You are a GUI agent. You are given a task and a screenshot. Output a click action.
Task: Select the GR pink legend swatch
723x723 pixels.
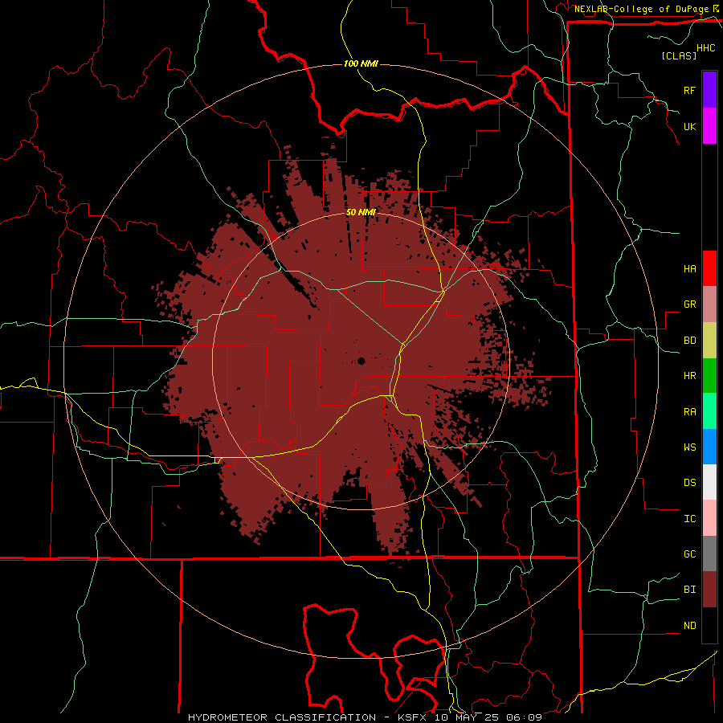click(709, 304)
